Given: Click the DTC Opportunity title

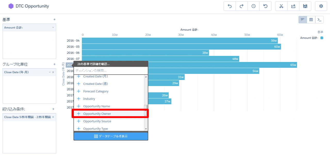Looking at the screenshot, I should click(x=32, y=6).
